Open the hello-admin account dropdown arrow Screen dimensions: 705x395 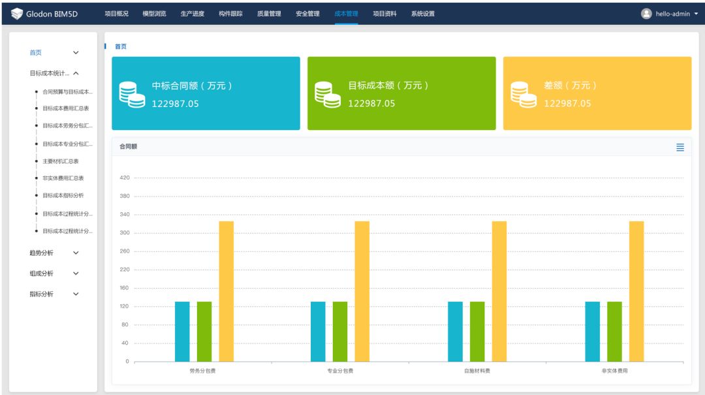[x=696, y=14]
